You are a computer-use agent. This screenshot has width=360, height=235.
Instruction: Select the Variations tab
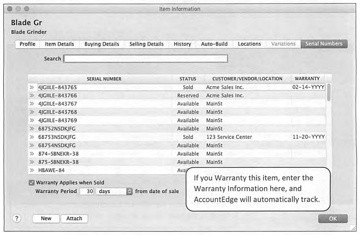tap(283, 44)
